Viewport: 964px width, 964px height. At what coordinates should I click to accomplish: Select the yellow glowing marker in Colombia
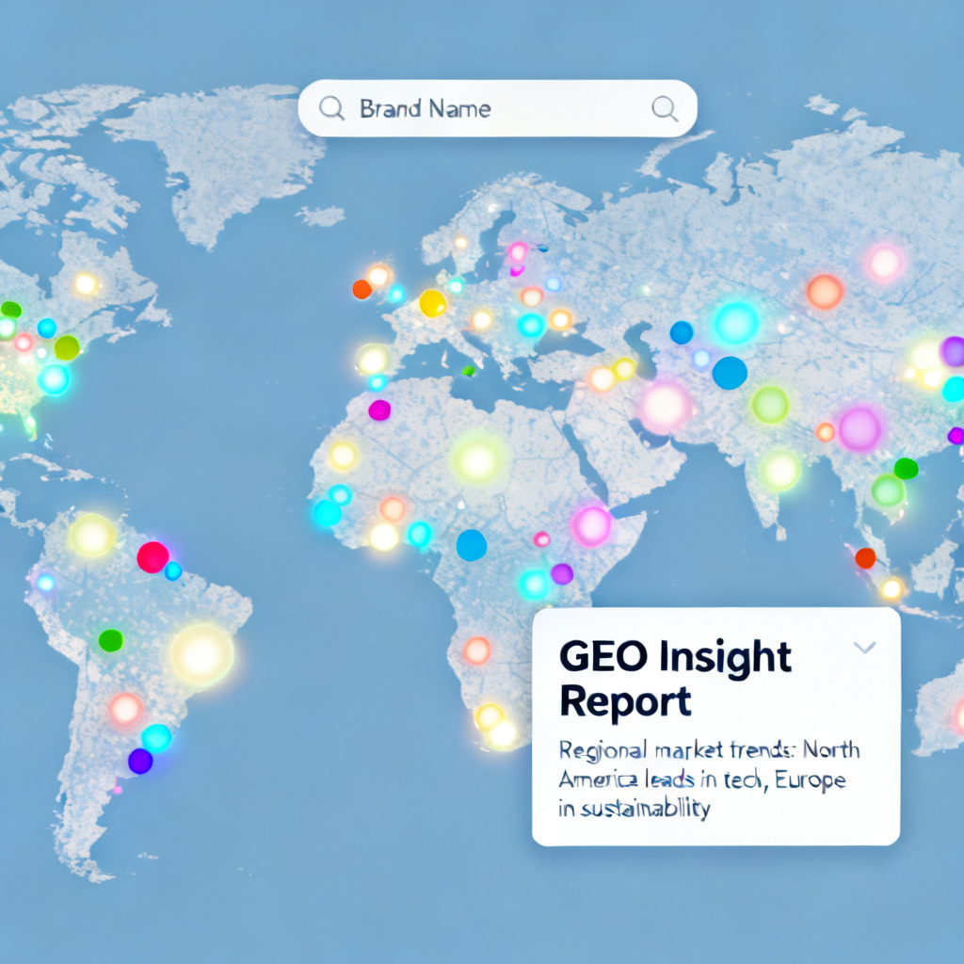(92, 536)
